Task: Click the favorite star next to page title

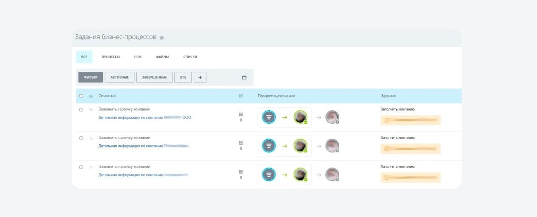Action: 162,38
